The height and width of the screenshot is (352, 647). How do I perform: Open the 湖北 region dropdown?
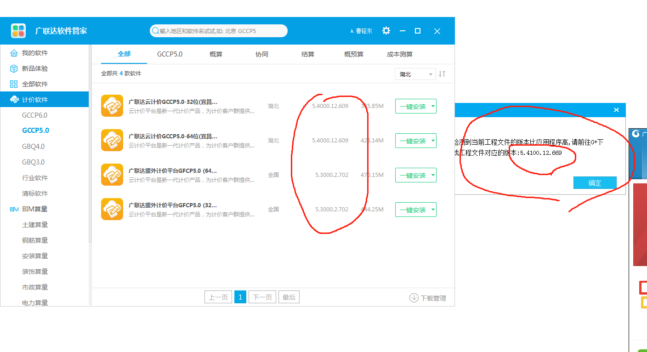pos(415,74)
